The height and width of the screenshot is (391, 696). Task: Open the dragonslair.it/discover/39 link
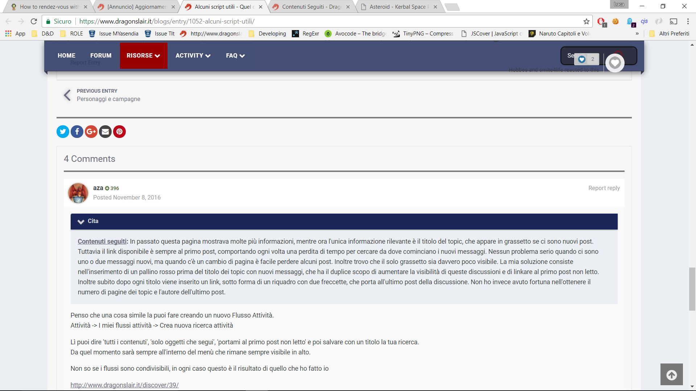(124, 385)
